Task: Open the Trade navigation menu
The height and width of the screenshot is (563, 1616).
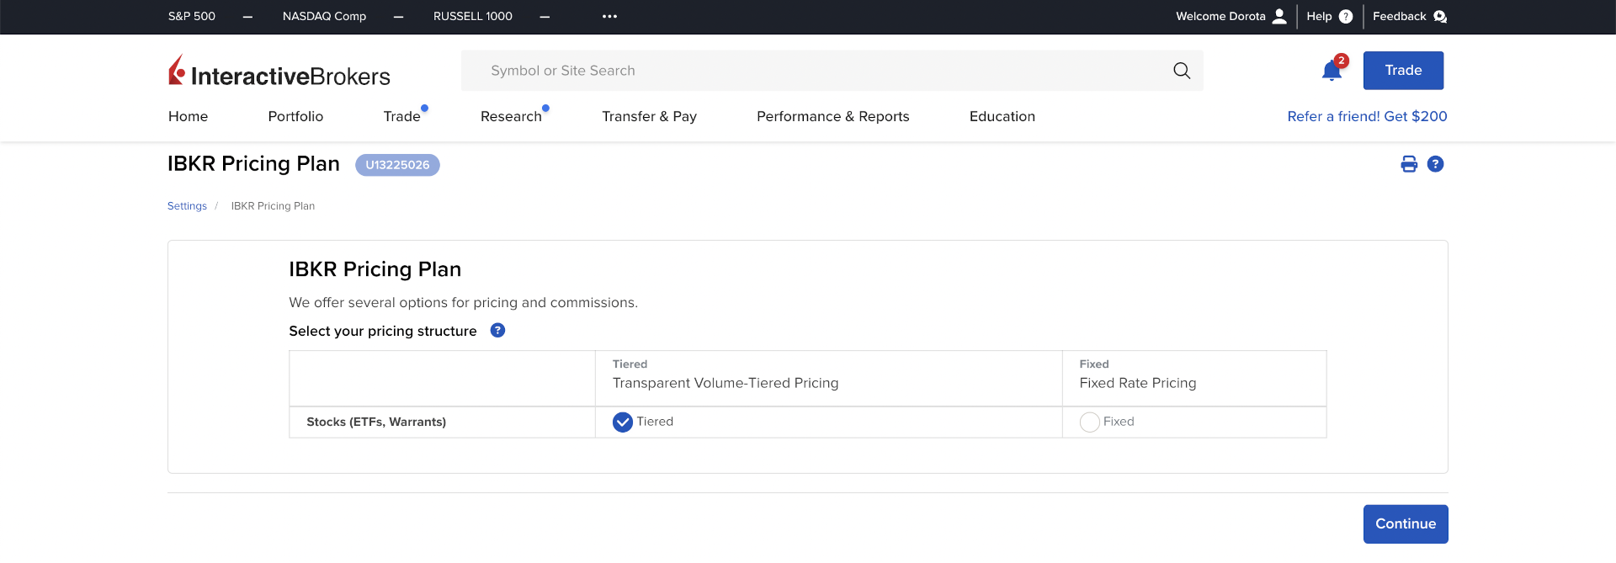Action: click(x=401, y=117)
